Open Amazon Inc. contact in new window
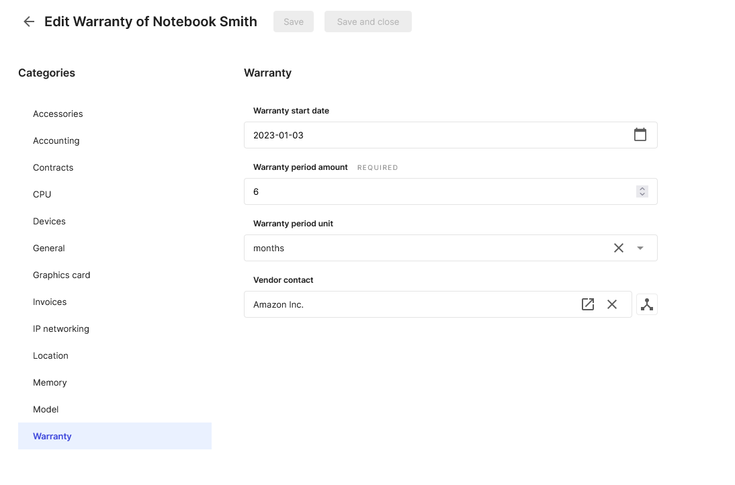Viewport: 735px width, 485px height. point(587,304)
